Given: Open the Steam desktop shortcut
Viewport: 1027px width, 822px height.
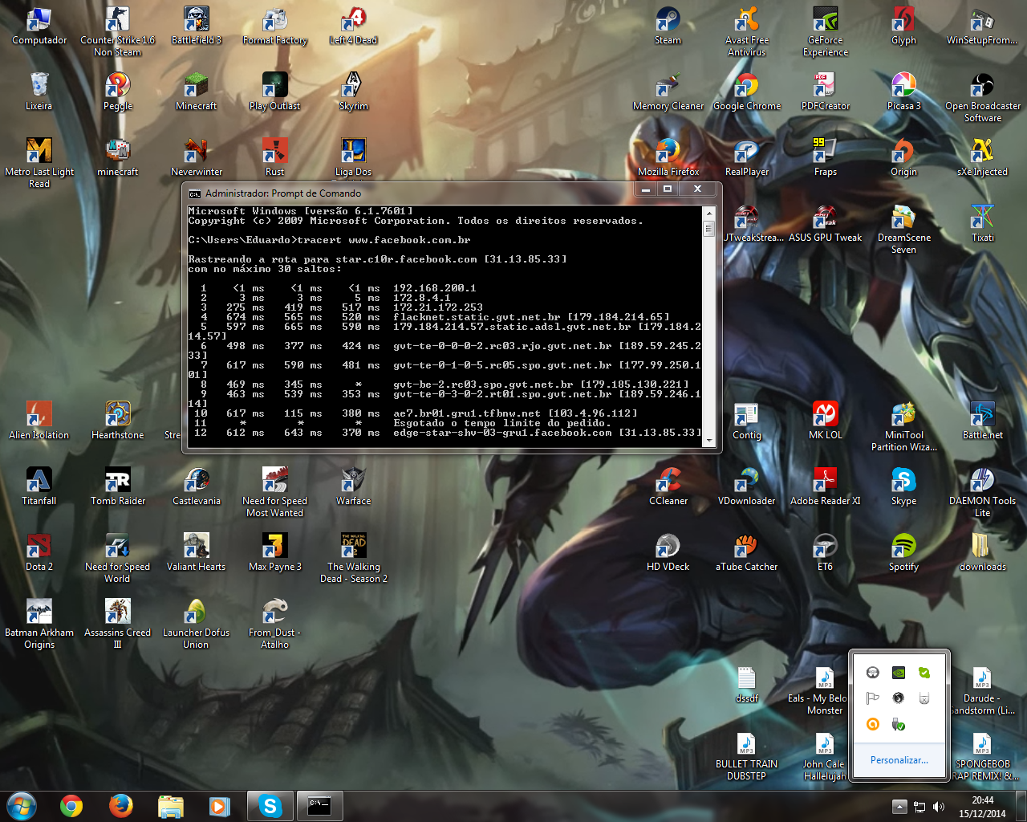Looking at the screenshot, I should coord(668,21).
